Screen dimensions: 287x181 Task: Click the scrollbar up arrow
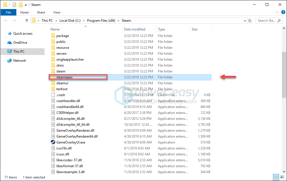tap(284, 28)
